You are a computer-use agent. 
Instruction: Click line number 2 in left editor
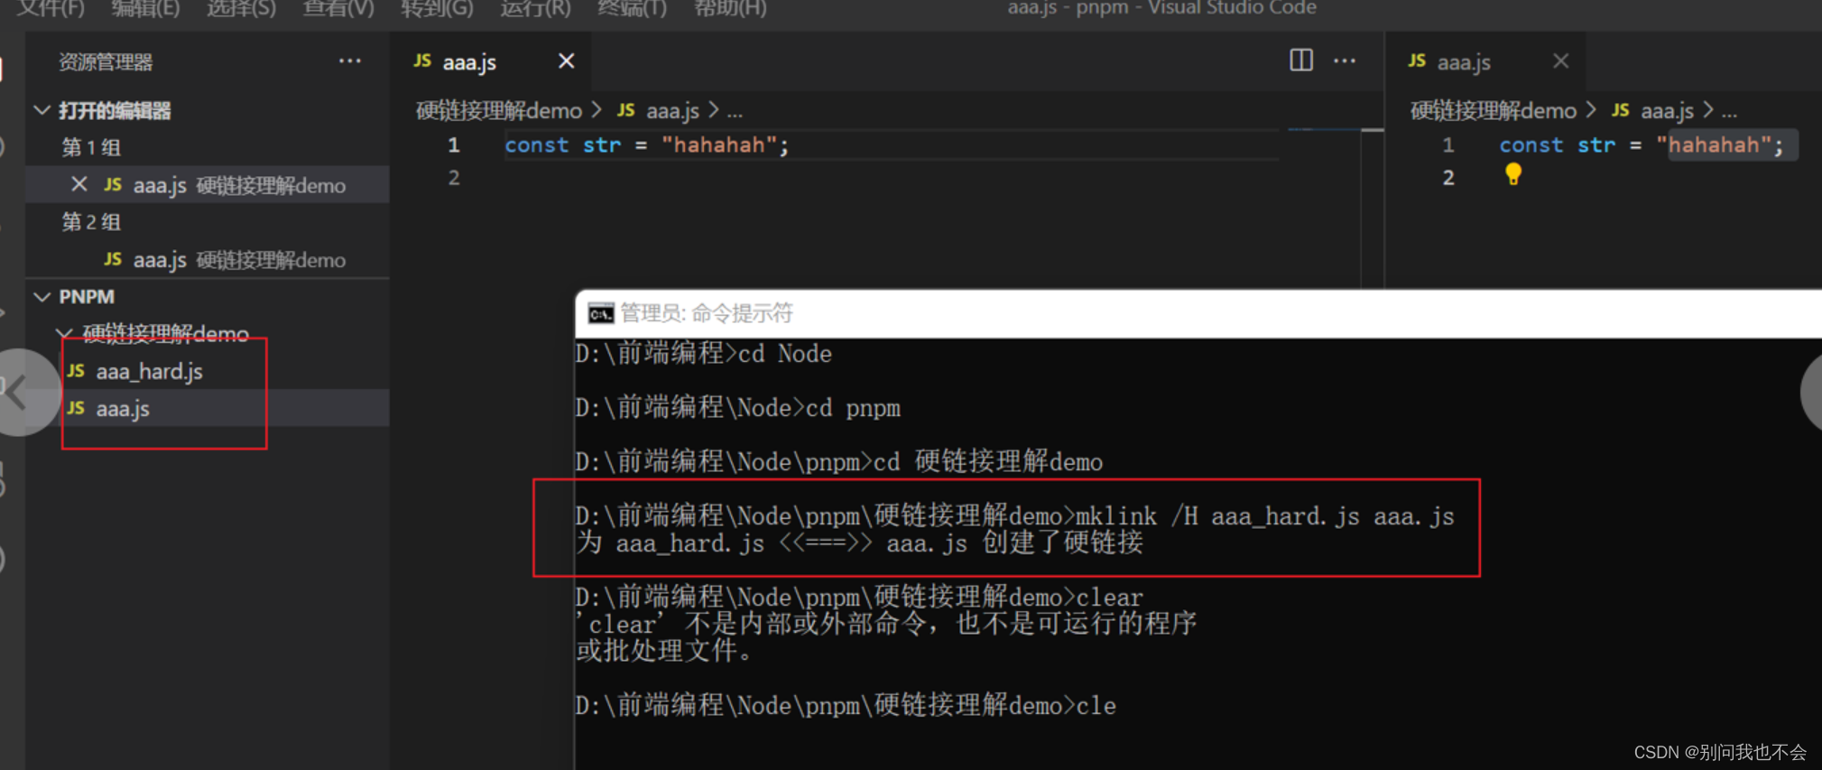point(454,178)
